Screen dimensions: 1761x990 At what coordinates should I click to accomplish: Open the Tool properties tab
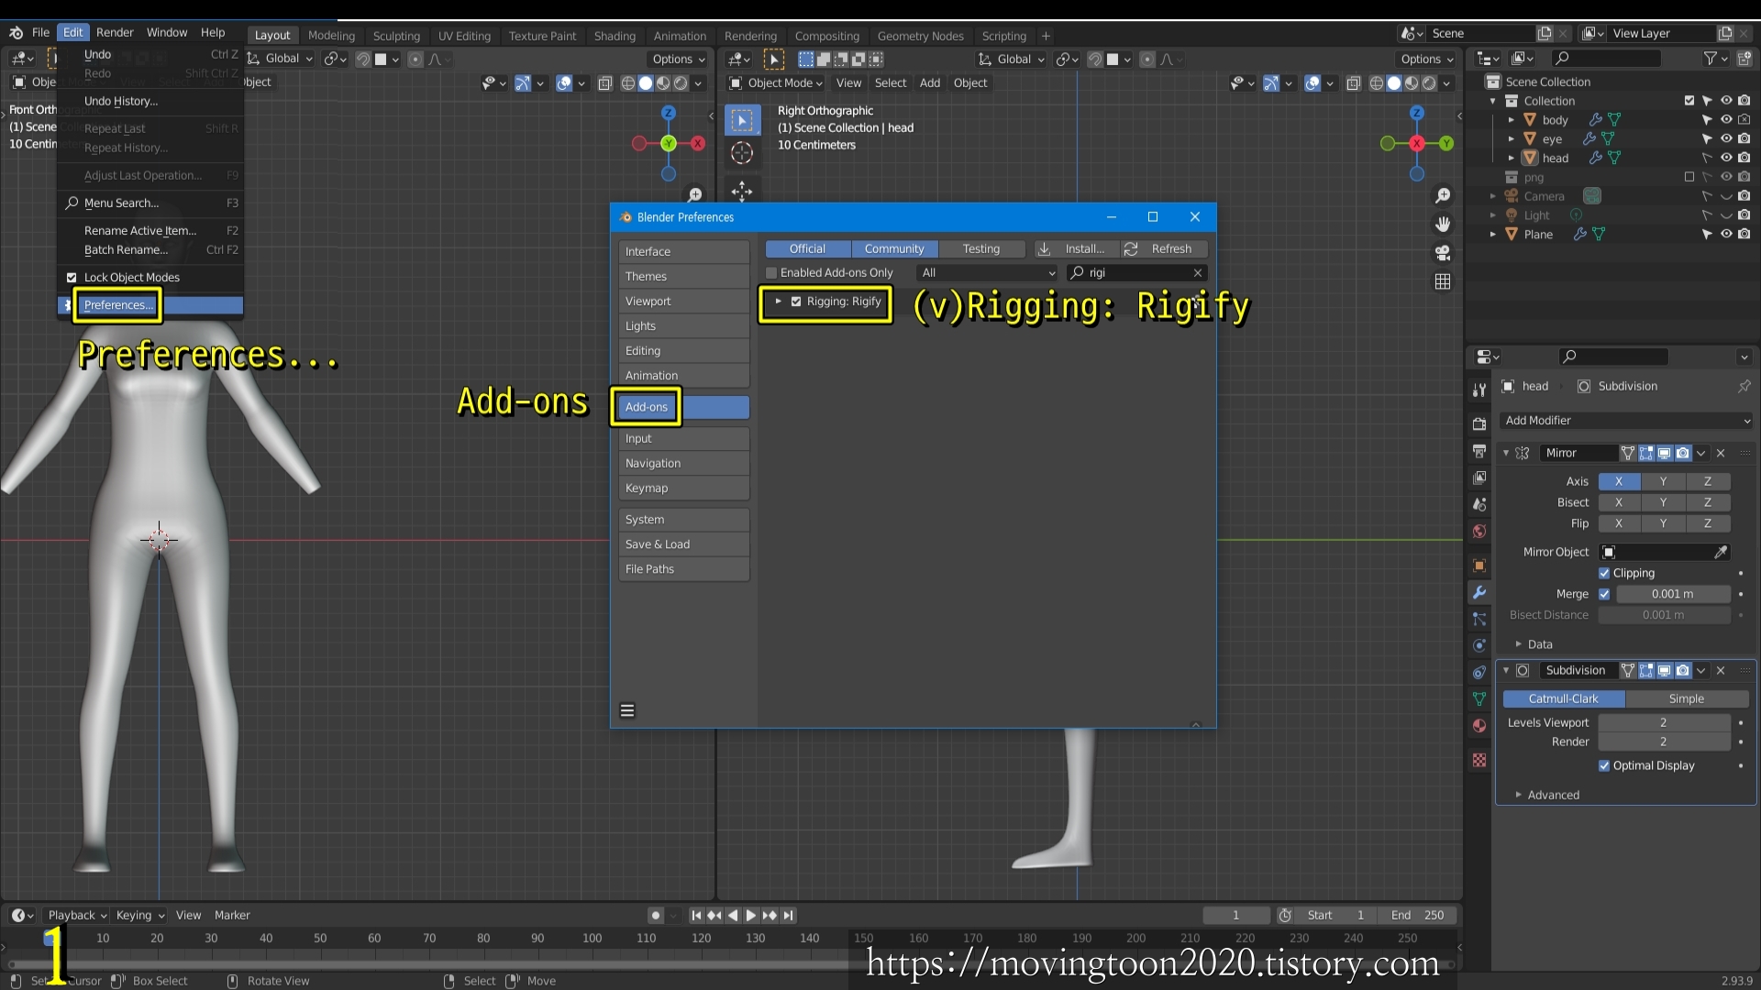(1479, 390)
